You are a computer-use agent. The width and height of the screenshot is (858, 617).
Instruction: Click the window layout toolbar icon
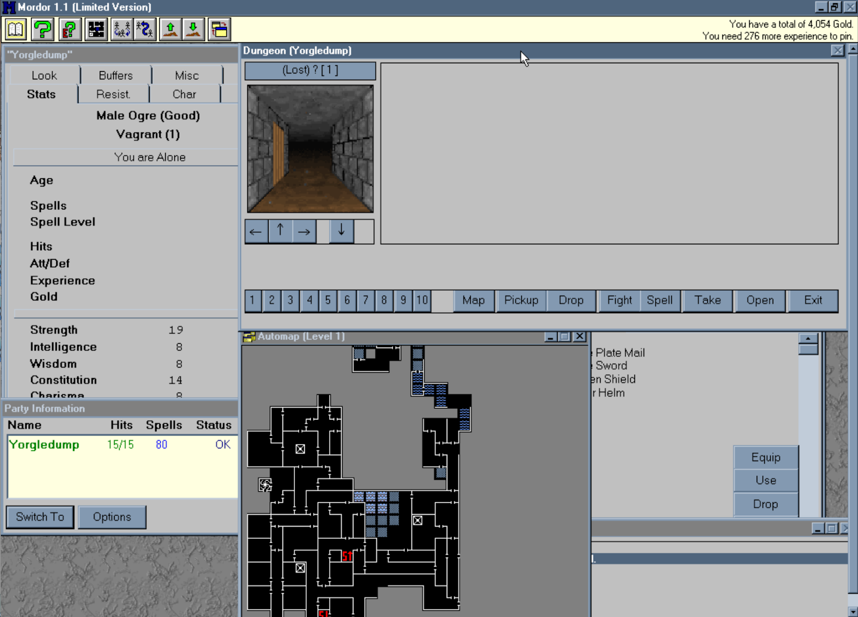pyautogui.click(x=218, y=29)
